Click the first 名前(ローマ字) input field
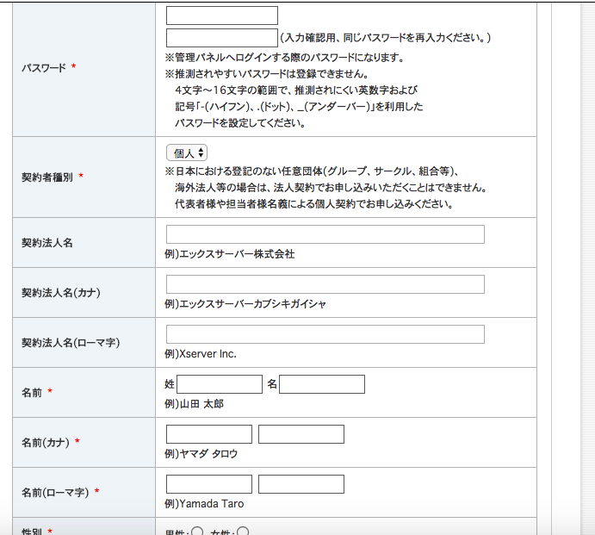Screen dimensions: 595x535 click(209, 484)
